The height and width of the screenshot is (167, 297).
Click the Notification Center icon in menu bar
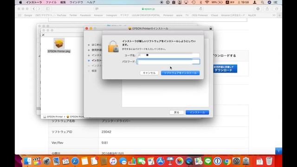click(x=276, y=2)
